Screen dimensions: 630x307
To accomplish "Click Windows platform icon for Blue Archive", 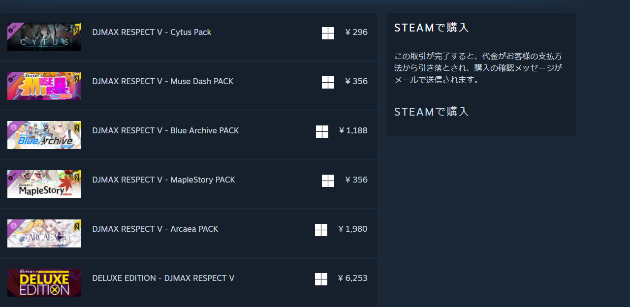I will click(x=322, y=131).
